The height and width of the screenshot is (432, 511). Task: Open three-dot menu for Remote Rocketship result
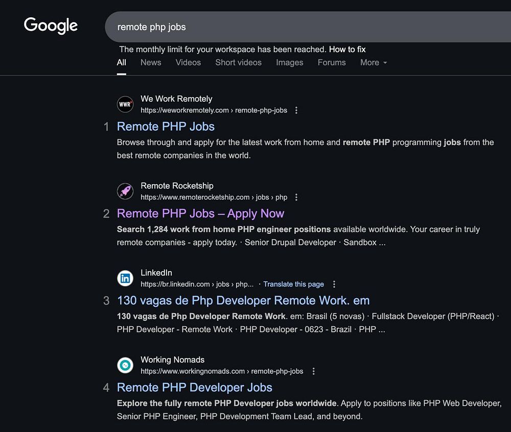pyautogui.click(x=296, y=197)
